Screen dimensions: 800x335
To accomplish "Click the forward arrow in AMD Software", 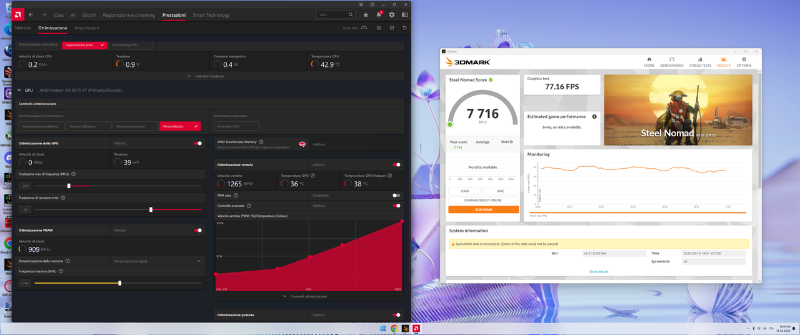I will pos(44,14).
